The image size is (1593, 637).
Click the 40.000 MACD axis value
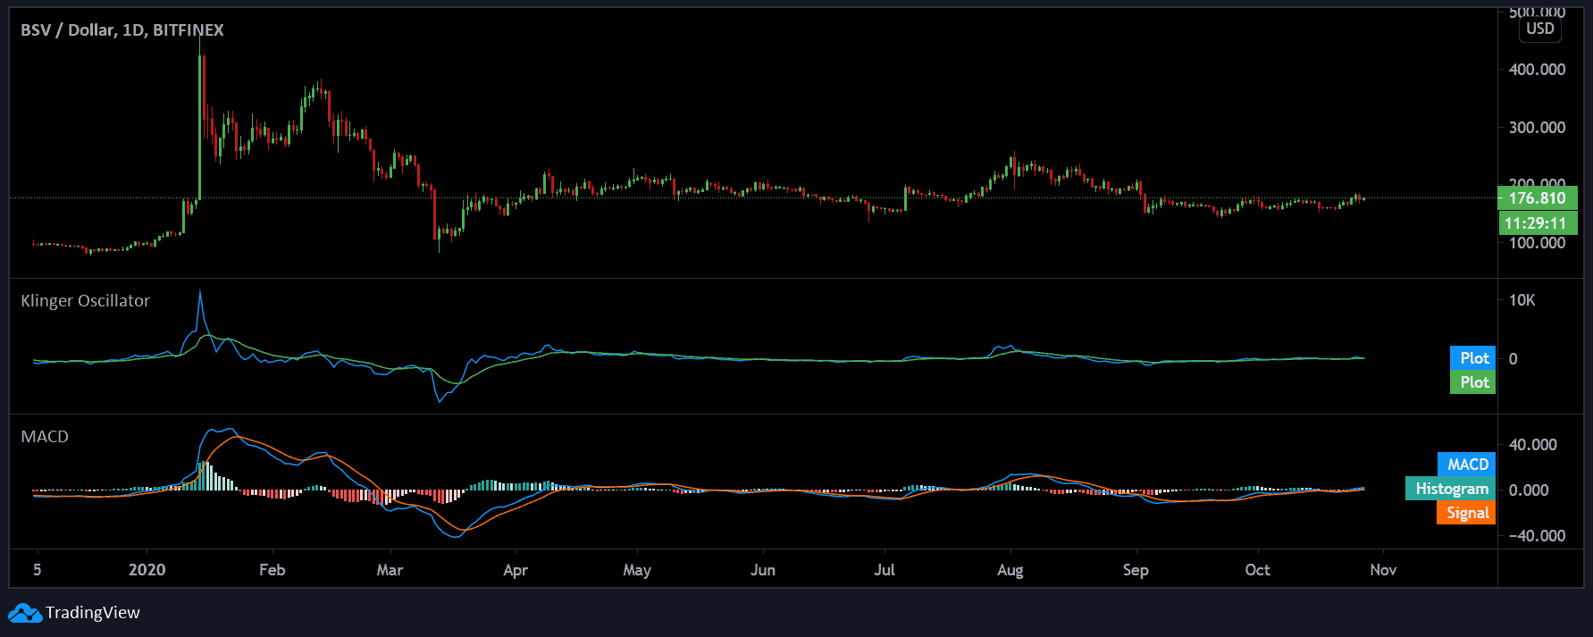[1532, 445]
